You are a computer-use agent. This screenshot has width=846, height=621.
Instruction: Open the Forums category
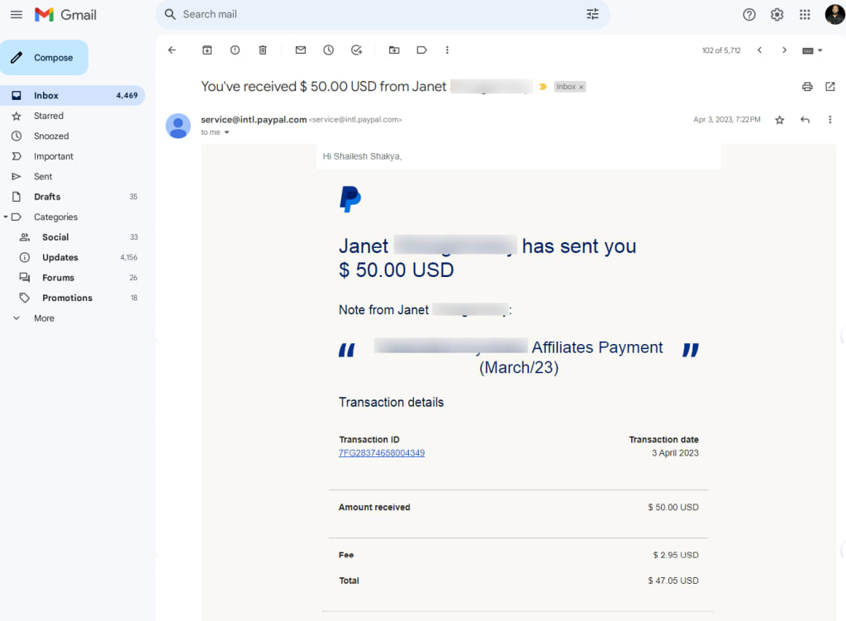coord(73,278)
